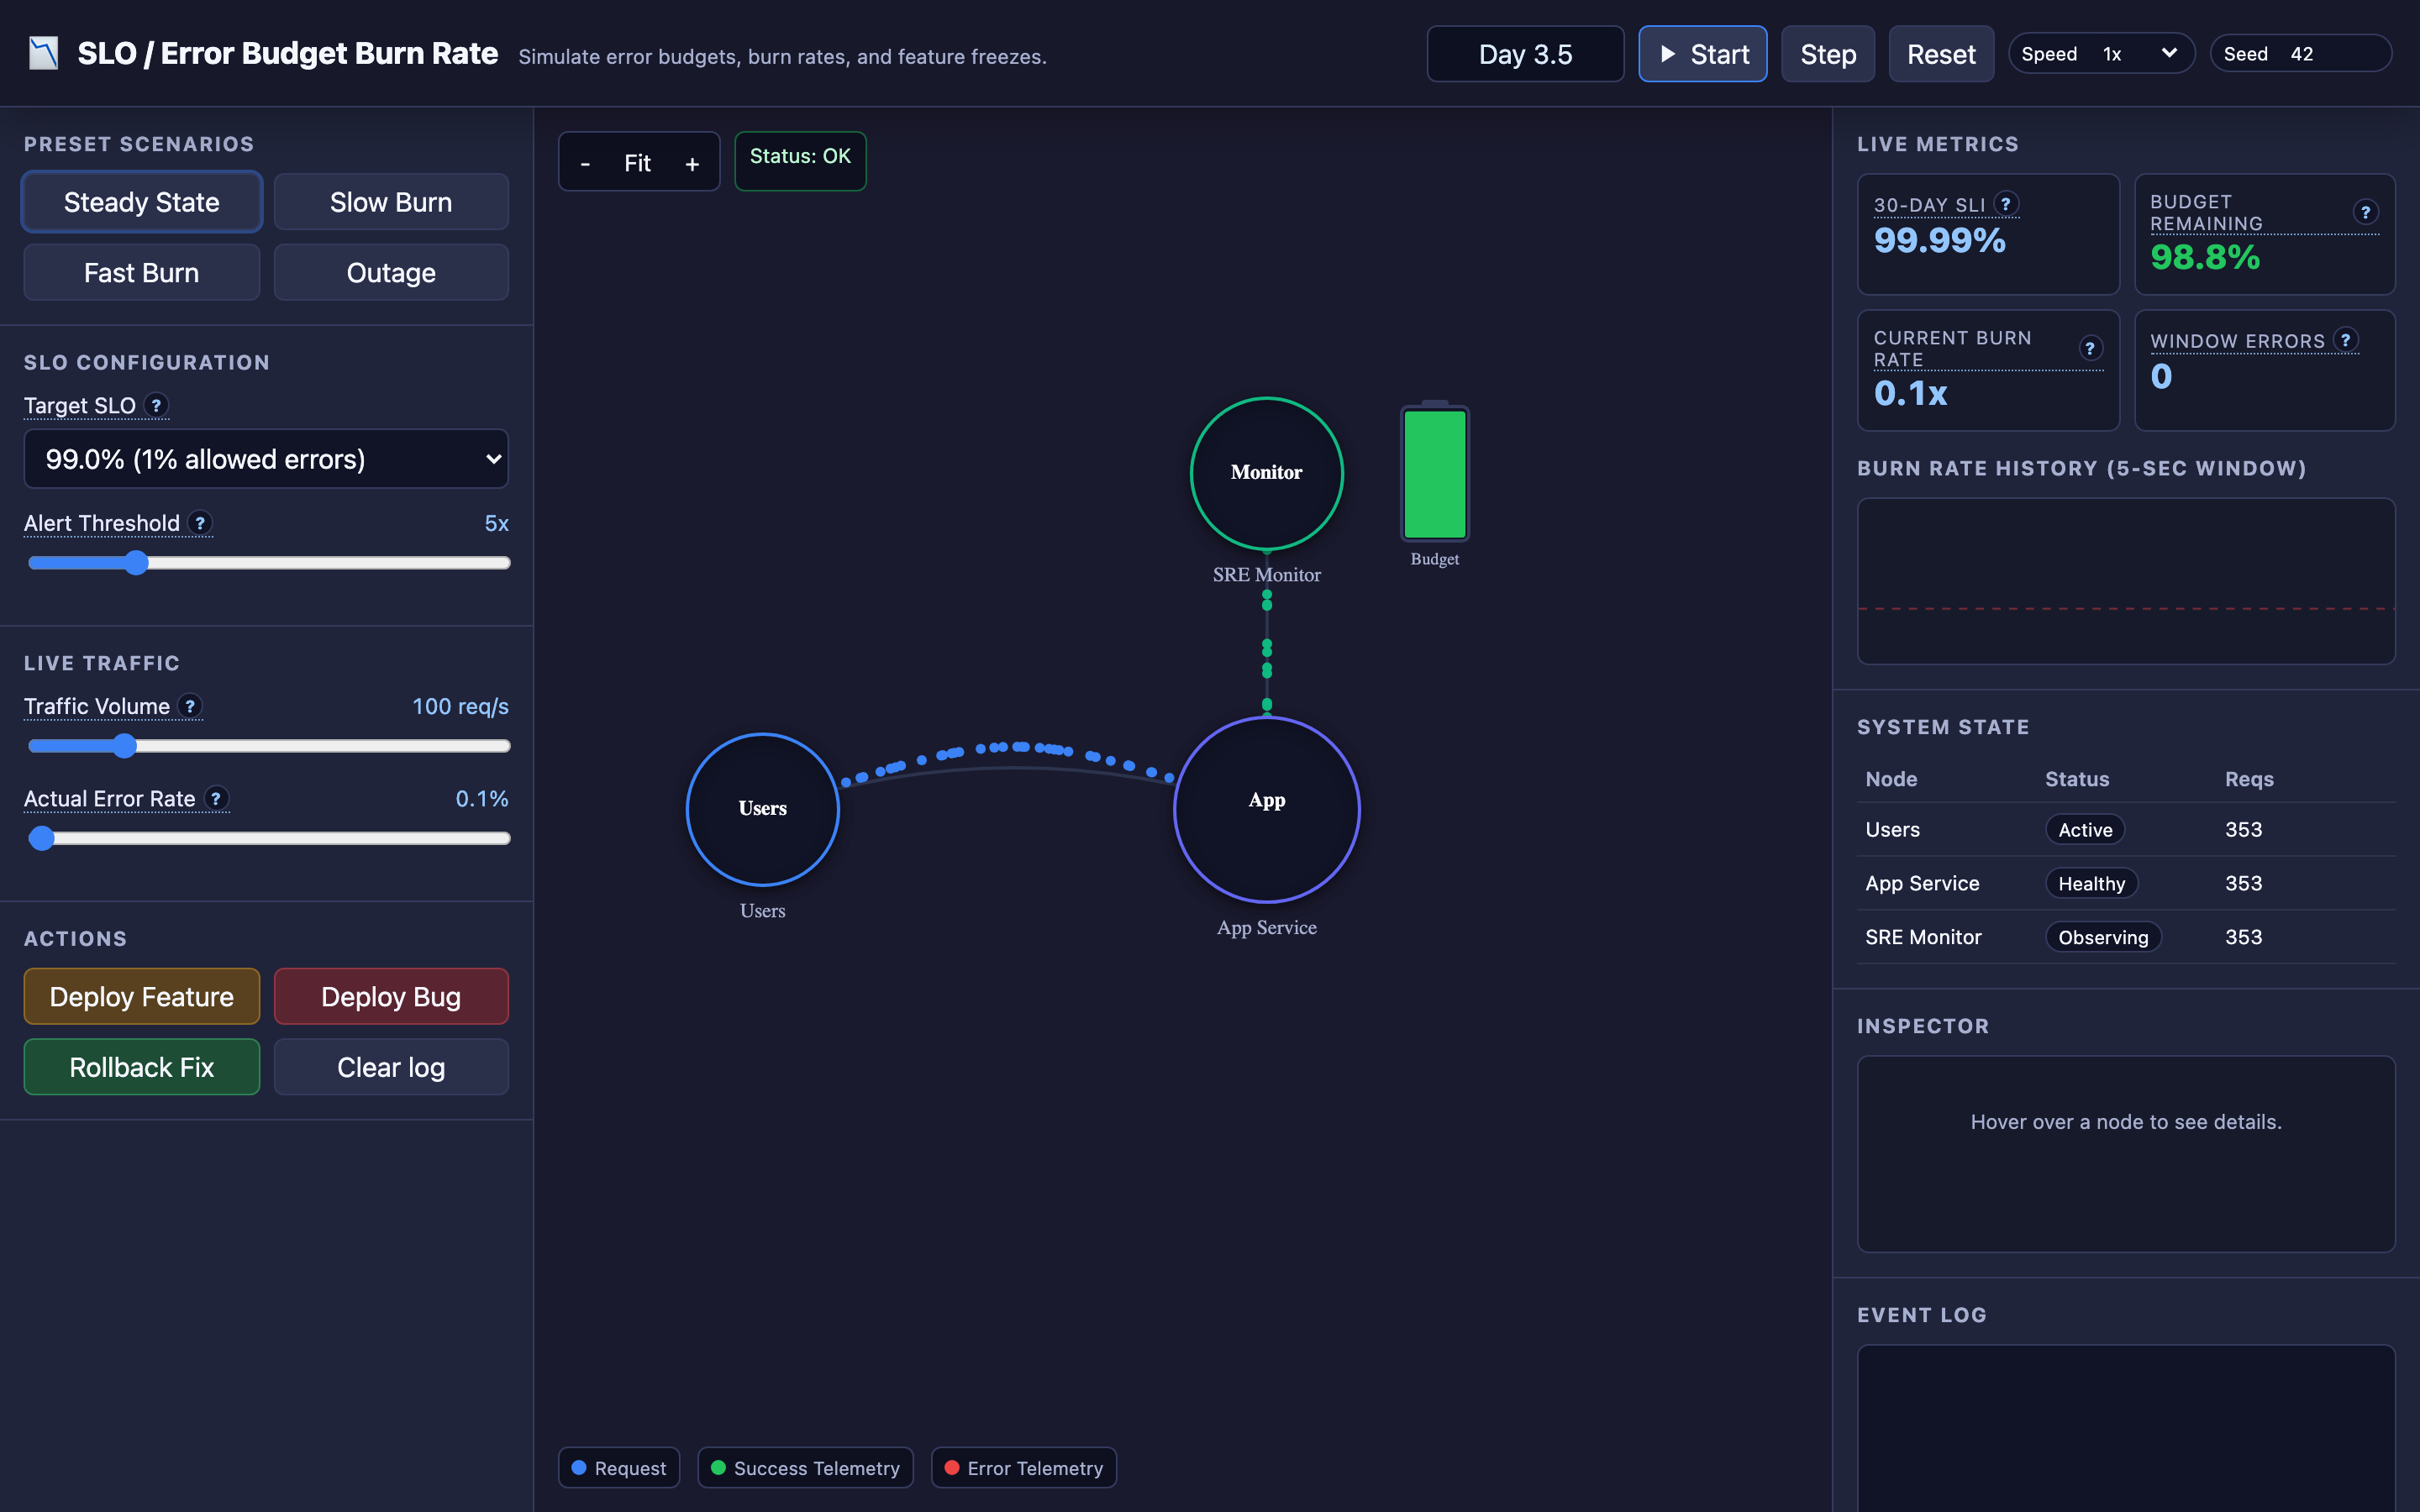This screenshot has height=1512, width=2420.
Task: Choose the Slow Burn preset
Action: click(391, 202)
